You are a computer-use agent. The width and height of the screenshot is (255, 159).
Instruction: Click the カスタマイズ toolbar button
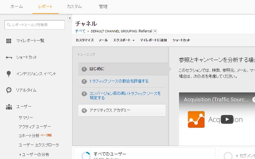(x=85, y=40)
